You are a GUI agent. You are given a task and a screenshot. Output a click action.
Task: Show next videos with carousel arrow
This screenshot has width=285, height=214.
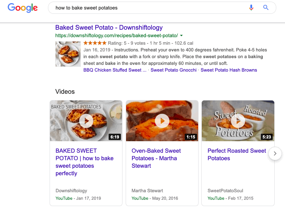pos(275,153)
